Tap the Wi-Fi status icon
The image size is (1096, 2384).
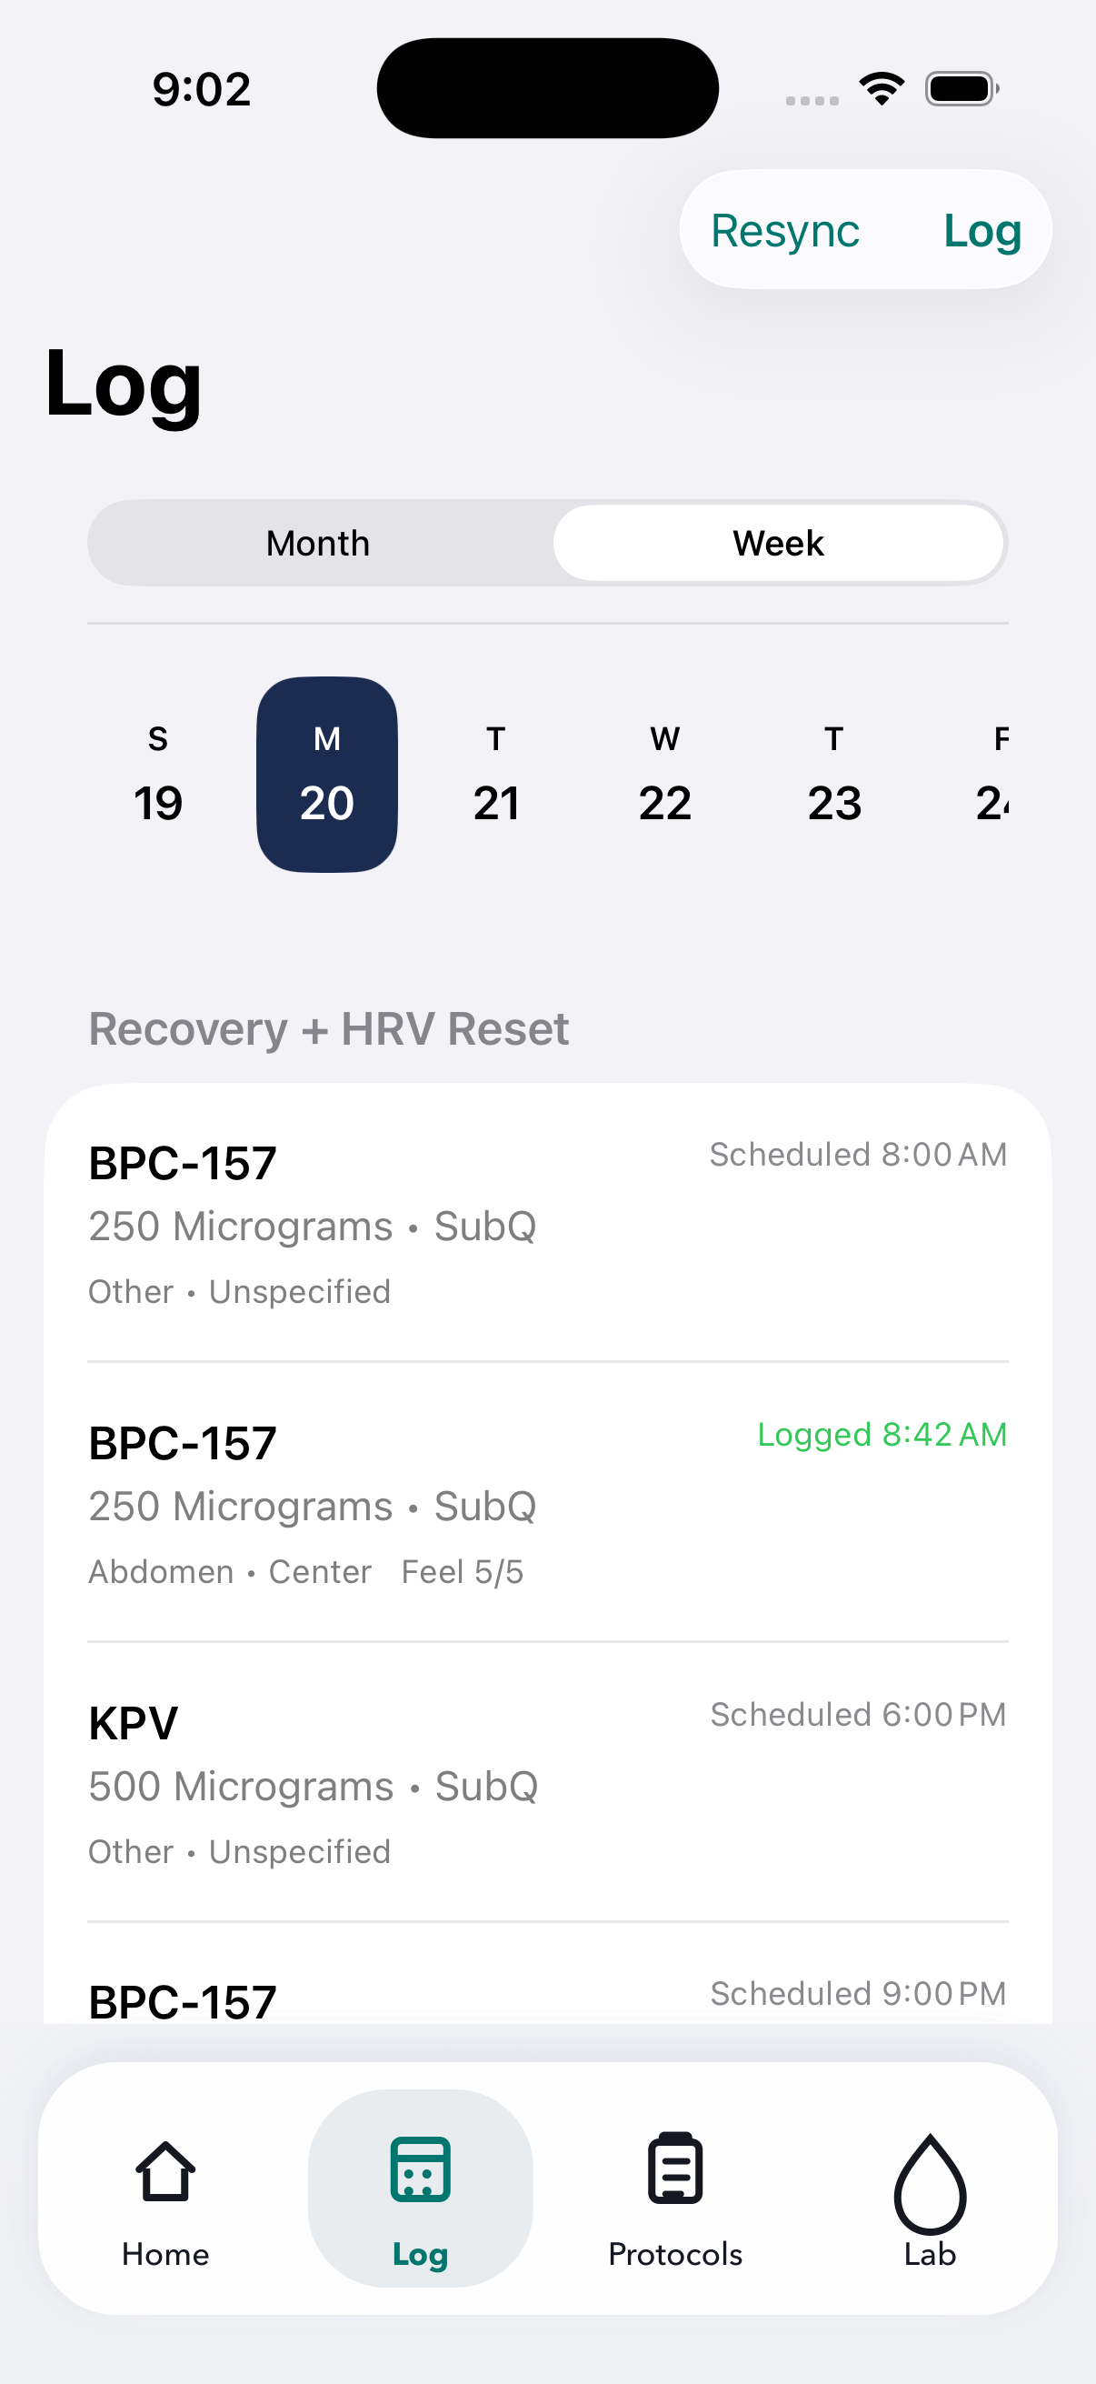pyautogui.click(x=882, y=89)
